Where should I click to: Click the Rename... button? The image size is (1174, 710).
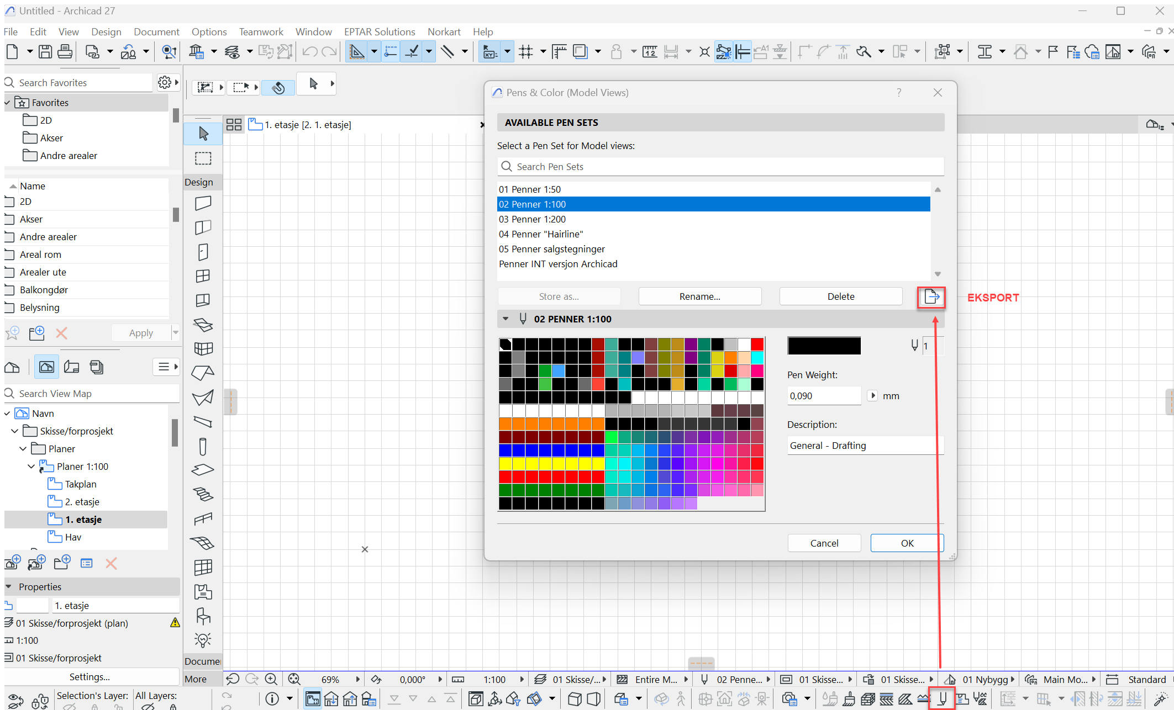coord(699,296)
